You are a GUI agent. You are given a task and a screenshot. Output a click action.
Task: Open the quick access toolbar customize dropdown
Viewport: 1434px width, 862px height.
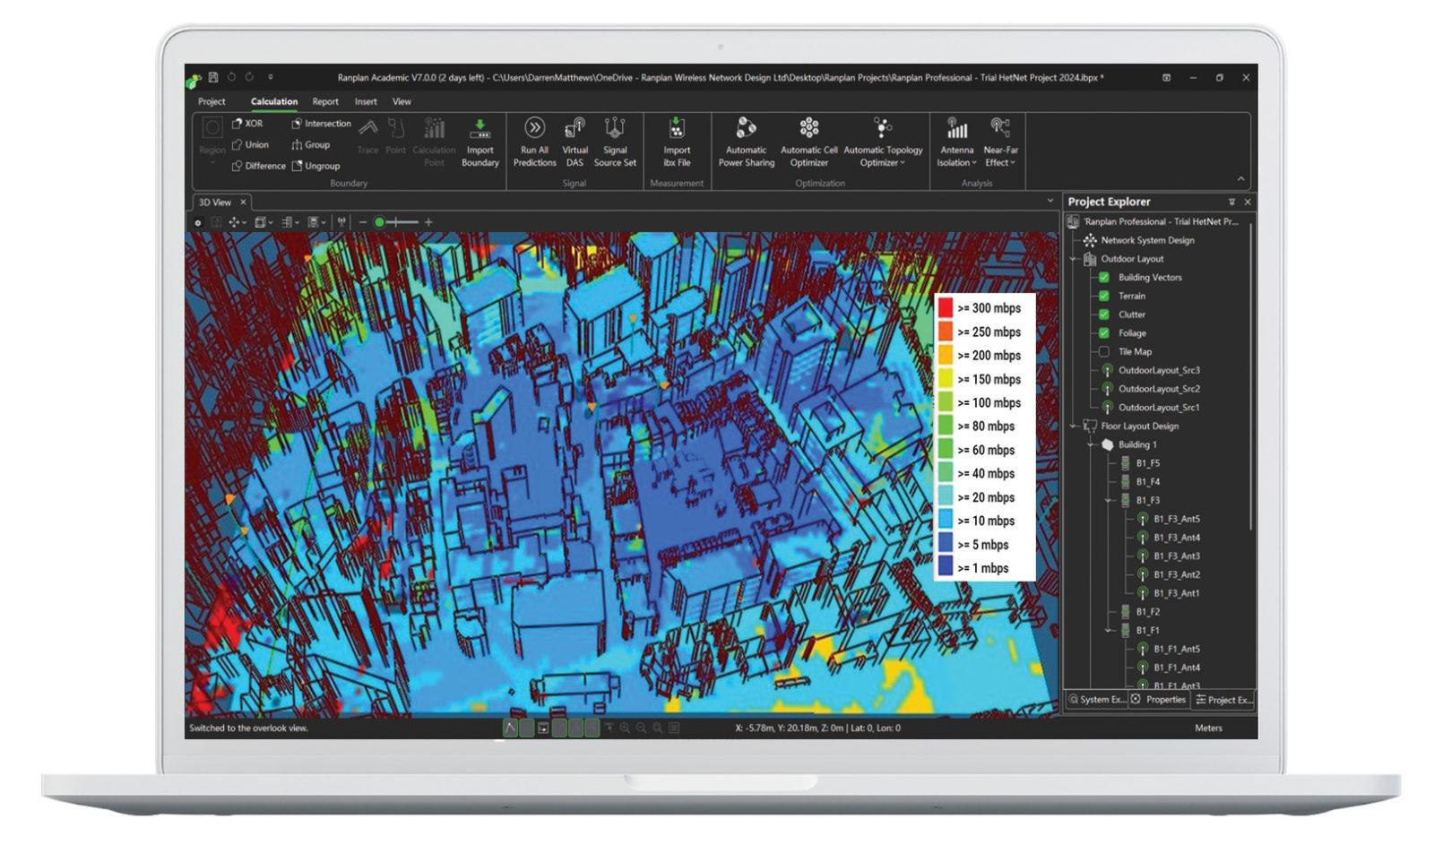pos(270,78)
